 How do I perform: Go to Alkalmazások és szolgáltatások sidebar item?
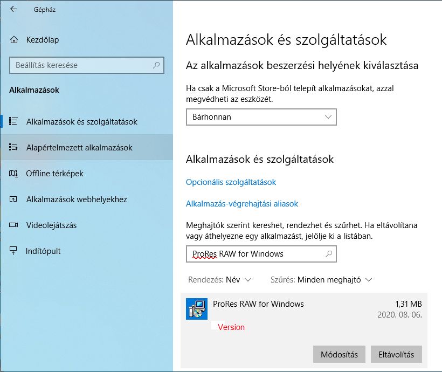coord(81,122)
